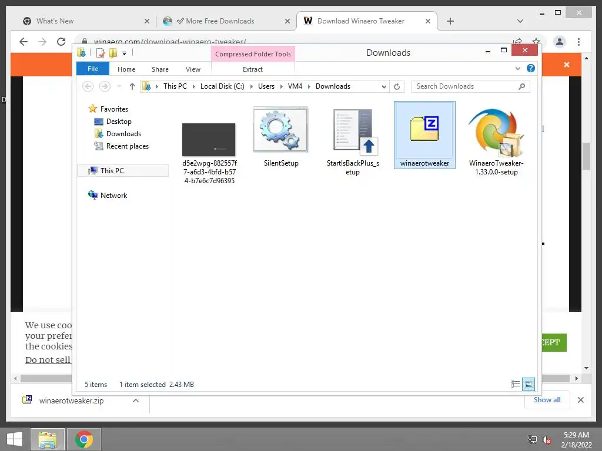
Task: Switch to More Free Downloads Chrome tab
Action: 225,21
